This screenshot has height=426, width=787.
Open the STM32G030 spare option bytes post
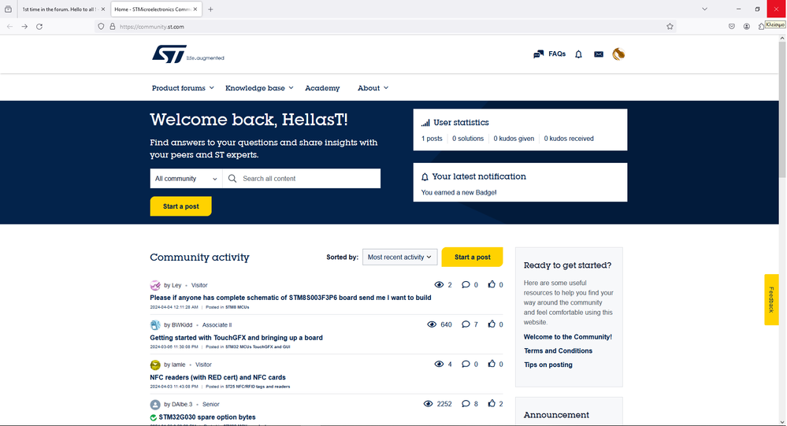click(x=207, y=417)
